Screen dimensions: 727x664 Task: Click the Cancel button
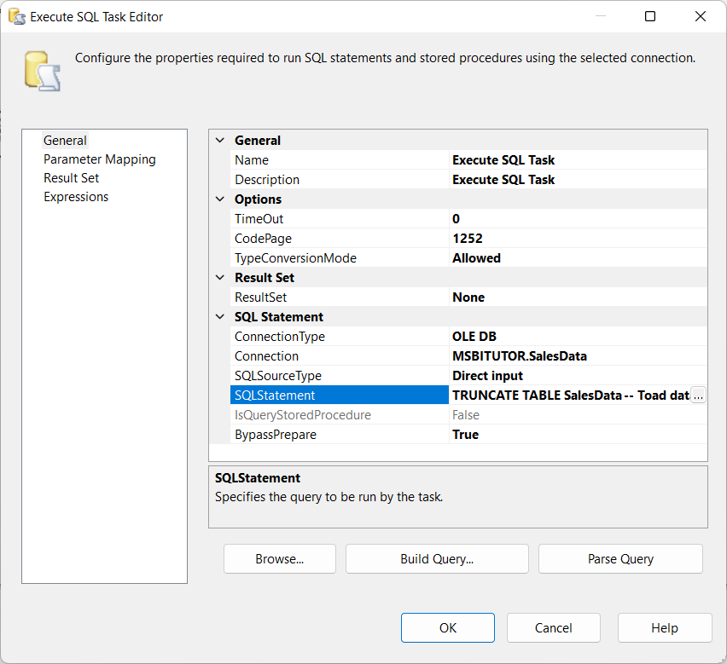click(554, 628)
